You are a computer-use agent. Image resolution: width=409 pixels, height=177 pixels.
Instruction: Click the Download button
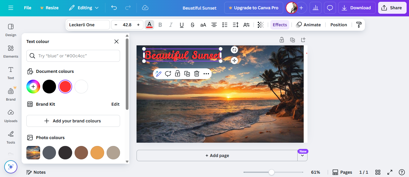point(356,8)
